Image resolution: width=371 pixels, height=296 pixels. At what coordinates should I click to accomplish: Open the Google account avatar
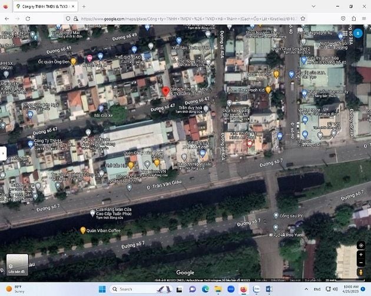pyautogui.click(x=358, y=33)
